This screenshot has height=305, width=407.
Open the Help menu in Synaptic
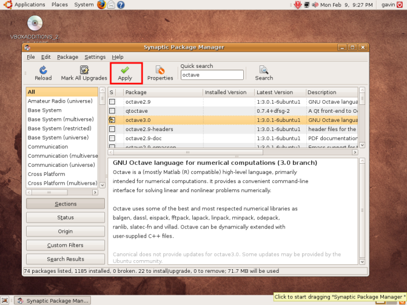click(x=118, y=57)
